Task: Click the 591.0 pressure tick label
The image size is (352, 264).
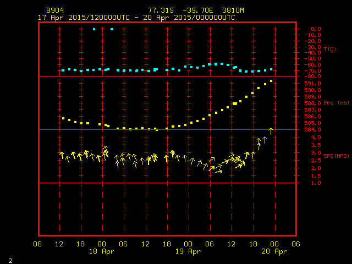Action: click(314, 83)
